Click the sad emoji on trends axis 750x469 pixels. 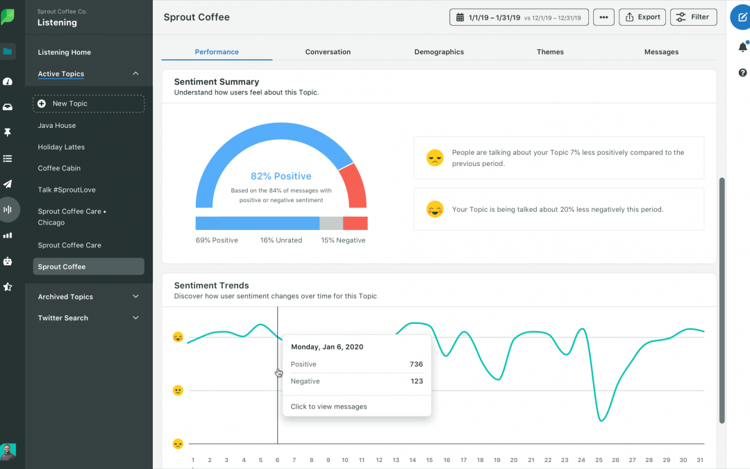pyautogui.click(x=178, y=443)
